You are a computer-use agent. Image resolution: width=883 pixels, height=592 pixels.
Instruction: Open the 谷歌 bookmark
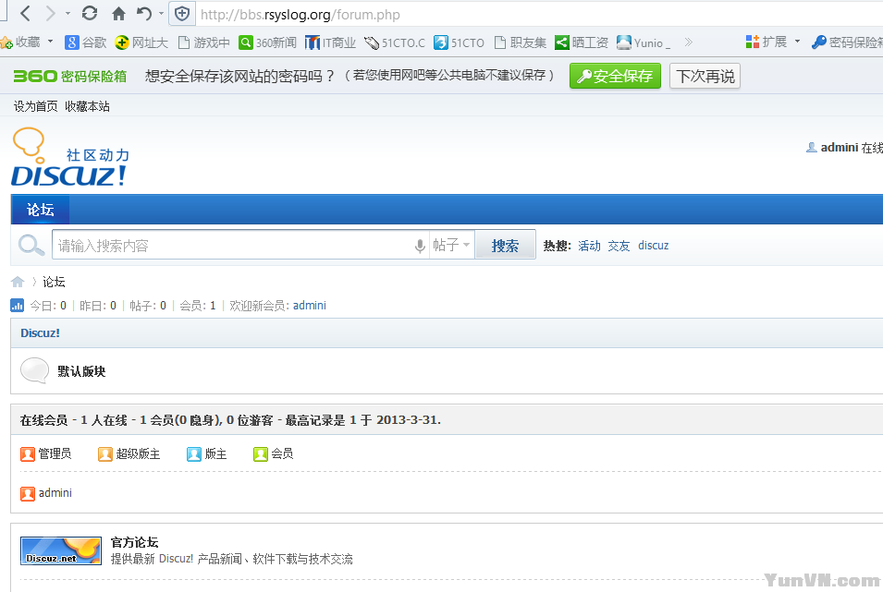pos(86,42)
